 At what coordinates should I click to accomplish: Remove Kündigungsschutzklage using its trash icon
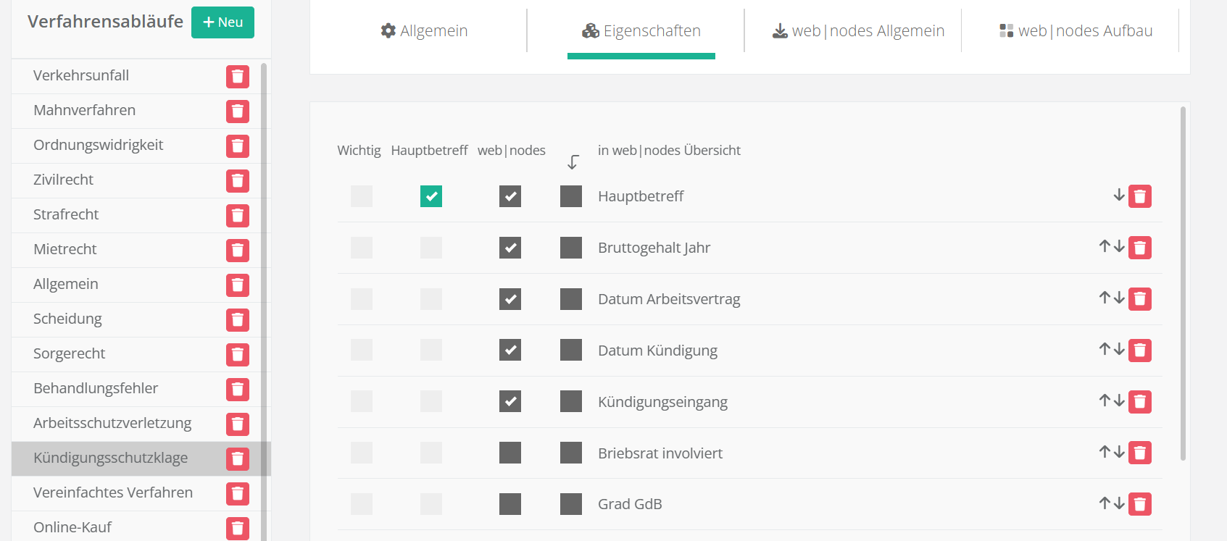(237, 459)
